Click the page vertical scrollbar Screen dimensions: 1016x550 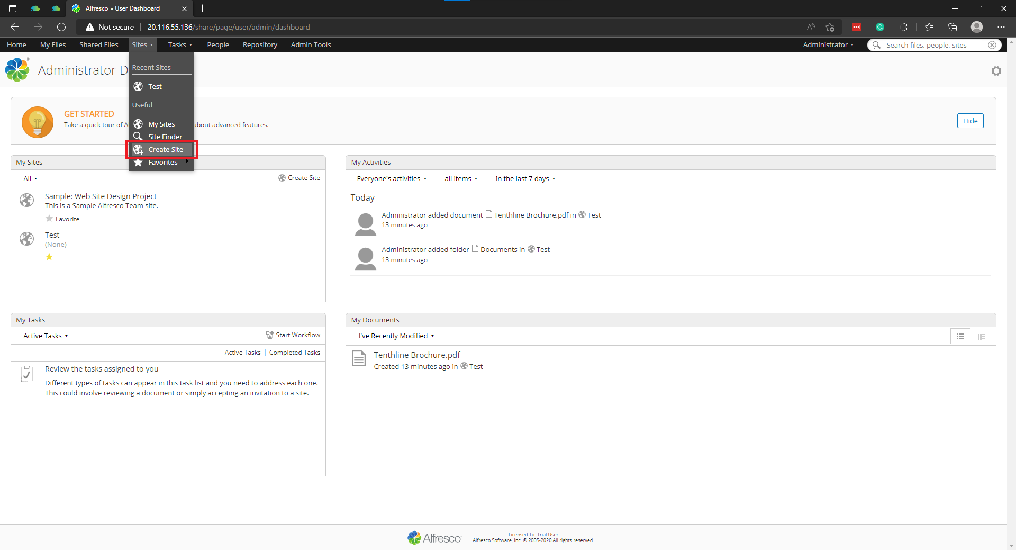[x=1011, y=294]
